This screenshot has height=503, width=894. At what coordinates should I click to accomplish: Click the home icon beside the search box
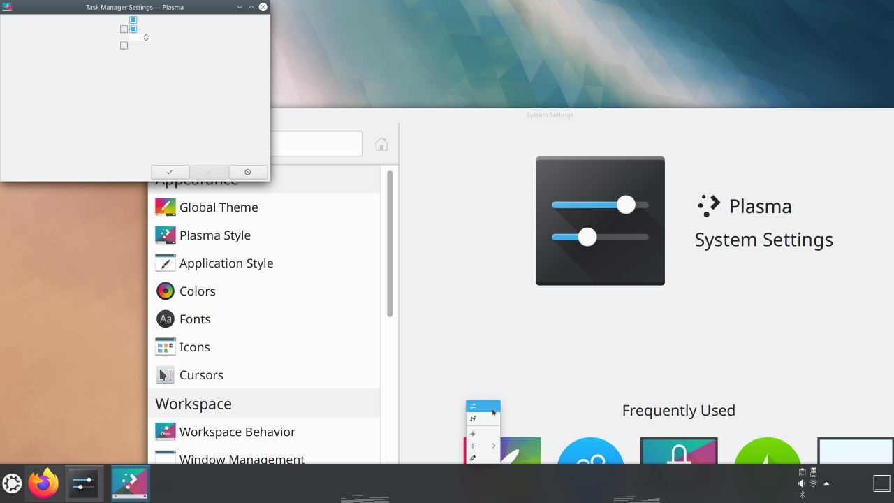tap(381, 144)
